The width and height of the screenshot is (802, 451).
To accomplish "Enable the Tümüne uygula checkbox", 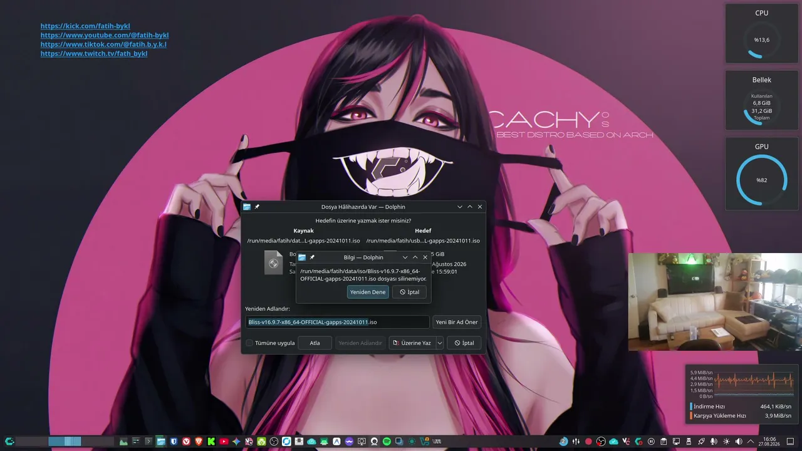I will pyautogui.click(x=249, y=343).
